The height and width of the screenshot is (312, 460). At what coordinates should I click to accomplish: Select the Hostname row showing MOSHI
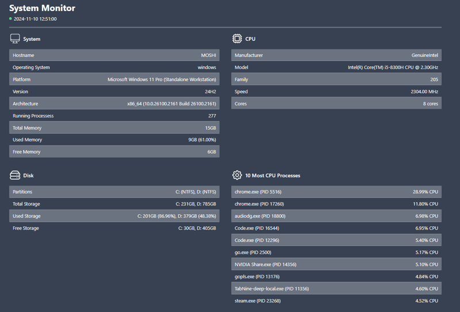[x=114, y=55]
